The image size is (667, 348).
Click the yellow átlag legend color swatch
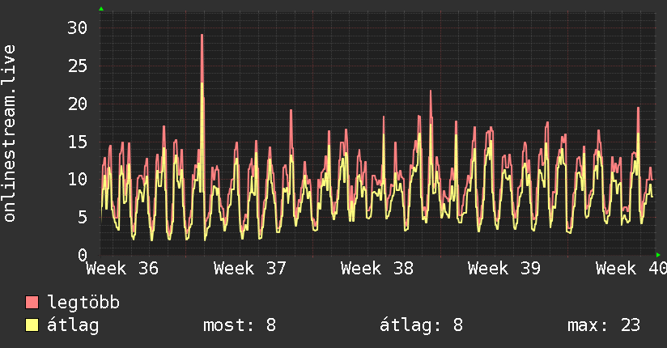coord(32,325)
